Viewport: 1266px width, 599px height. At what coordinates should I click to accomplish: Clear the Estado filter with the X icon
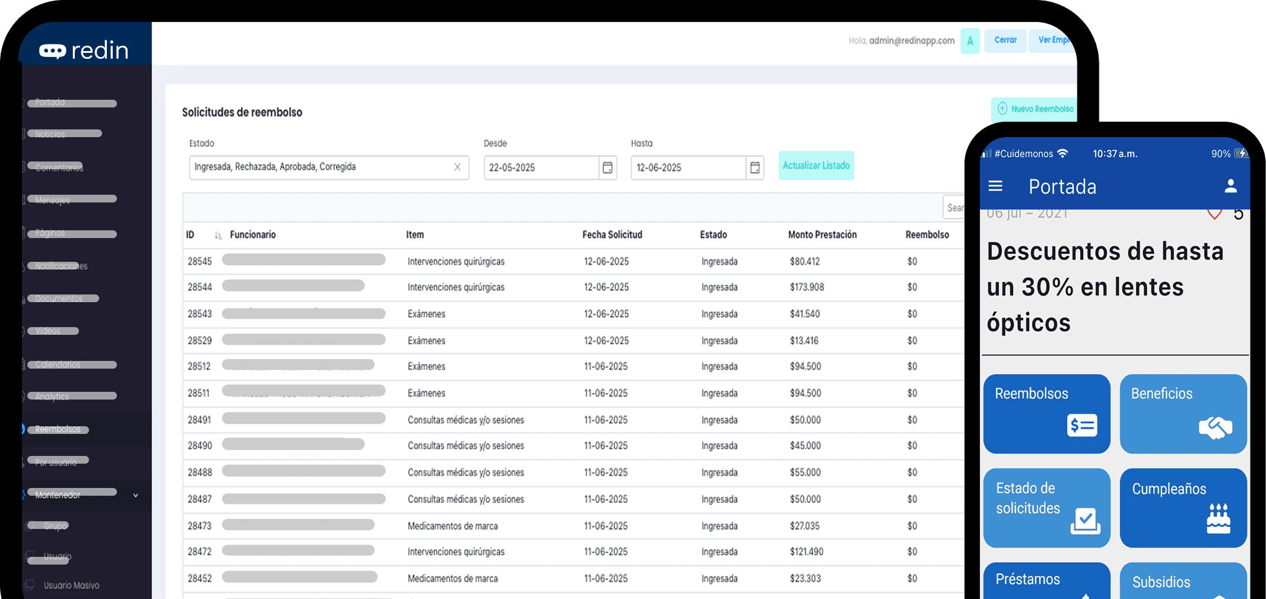click(x=457, y=167)
